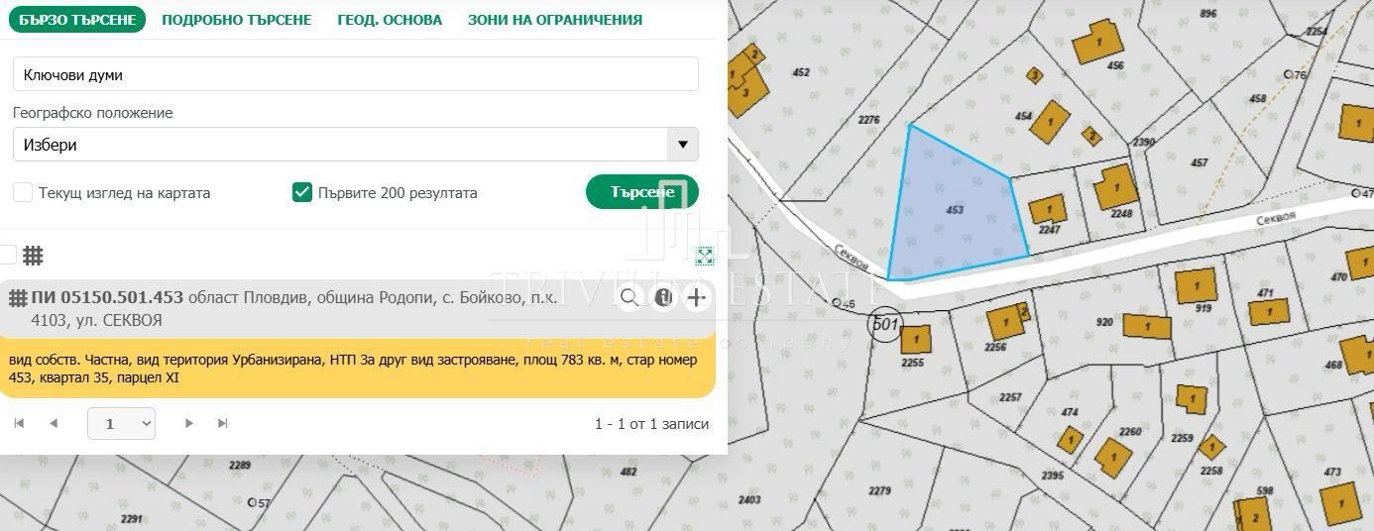The image size is (1374, 531).
Task: Uncheck 'Първите 200 резултата' checkbox
Action: point(302,192)
